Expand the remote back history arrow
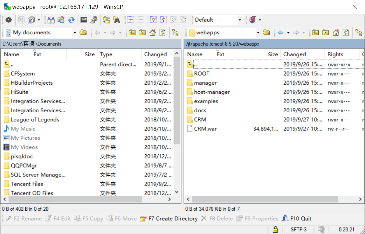The image size is (365, 234). pos(288,32)
